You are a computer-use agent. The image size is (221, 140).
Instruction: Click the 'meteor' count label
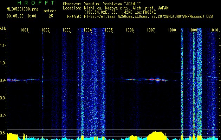50,11
